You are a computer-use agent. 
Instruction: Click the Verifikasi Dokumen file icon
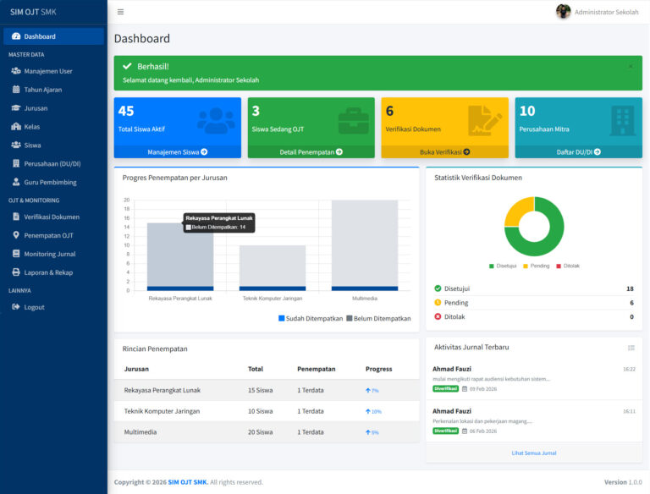16,217
